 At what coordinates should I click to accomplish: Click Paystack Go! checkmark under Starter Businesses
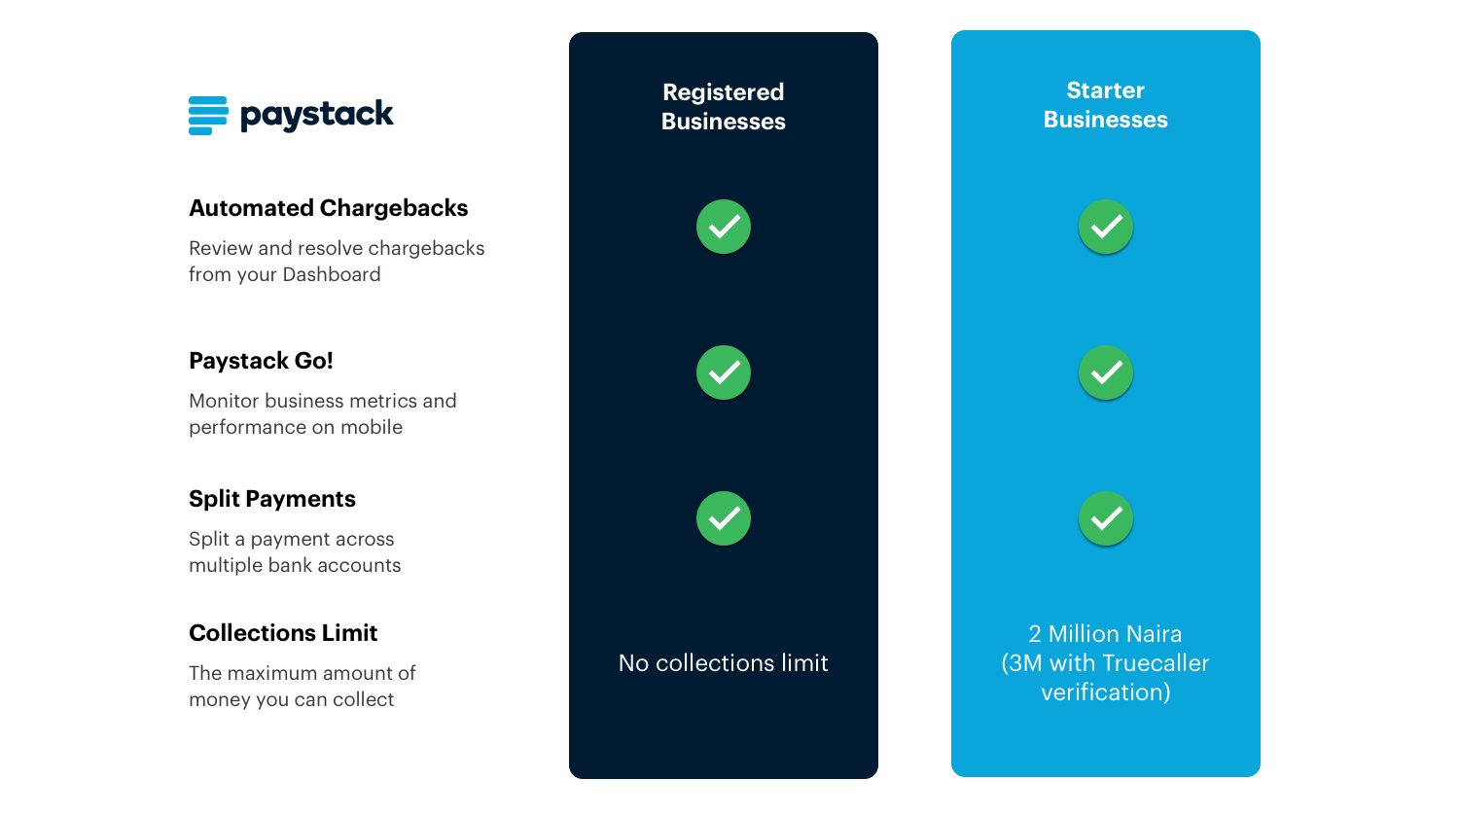1106,372
